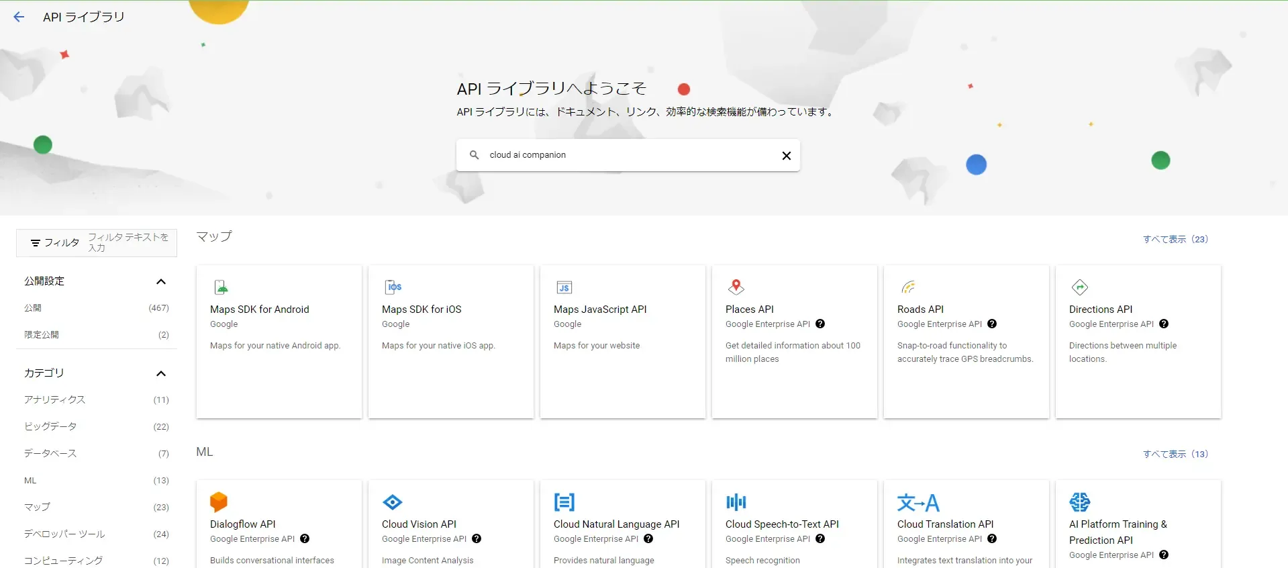Click the Dialogflow API orange icon
Viewport: 1288px width, 568px height.
pyautogui.click(x=219, y=502)
